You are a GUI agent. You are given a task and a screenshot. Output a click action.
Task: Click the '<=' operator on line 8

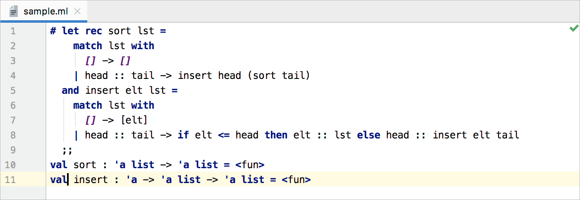pos(223,135)
